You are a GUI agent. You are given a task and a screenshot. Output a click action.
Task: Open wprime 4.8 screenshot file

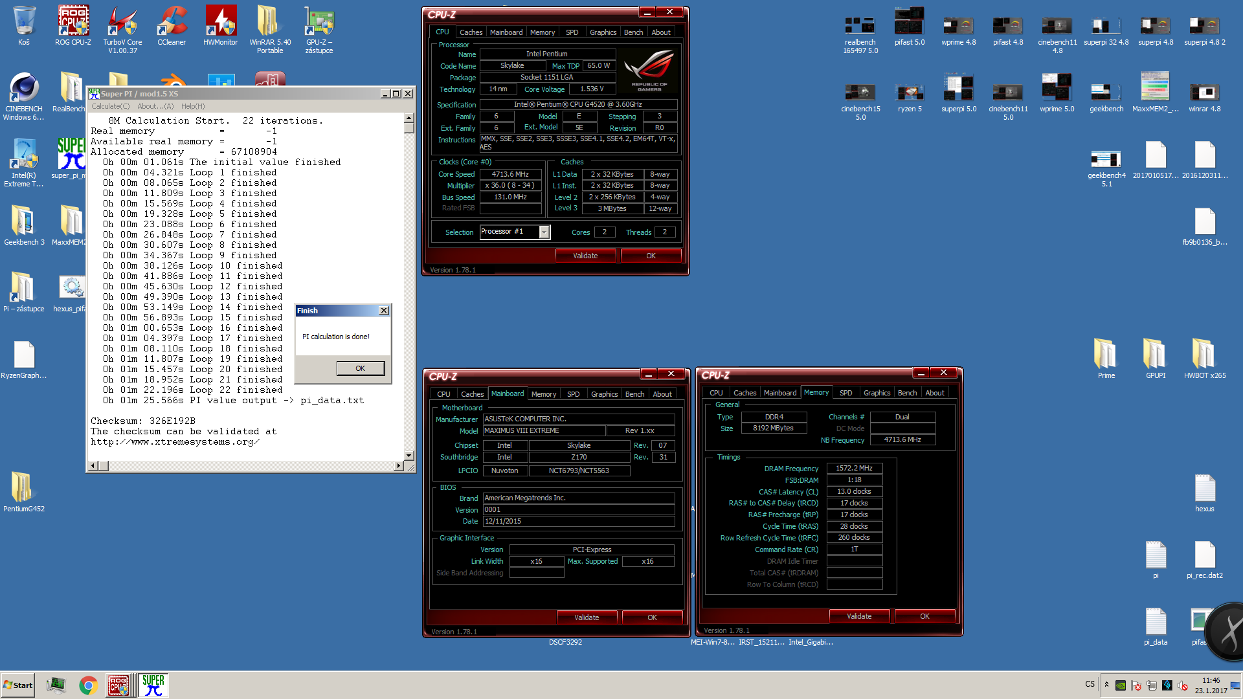pos(959,30)
